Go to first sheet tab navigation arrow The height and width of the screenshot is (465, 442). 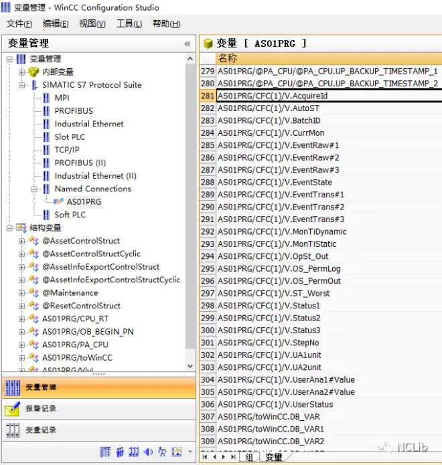pyautogui.click(x=204, y=457)
